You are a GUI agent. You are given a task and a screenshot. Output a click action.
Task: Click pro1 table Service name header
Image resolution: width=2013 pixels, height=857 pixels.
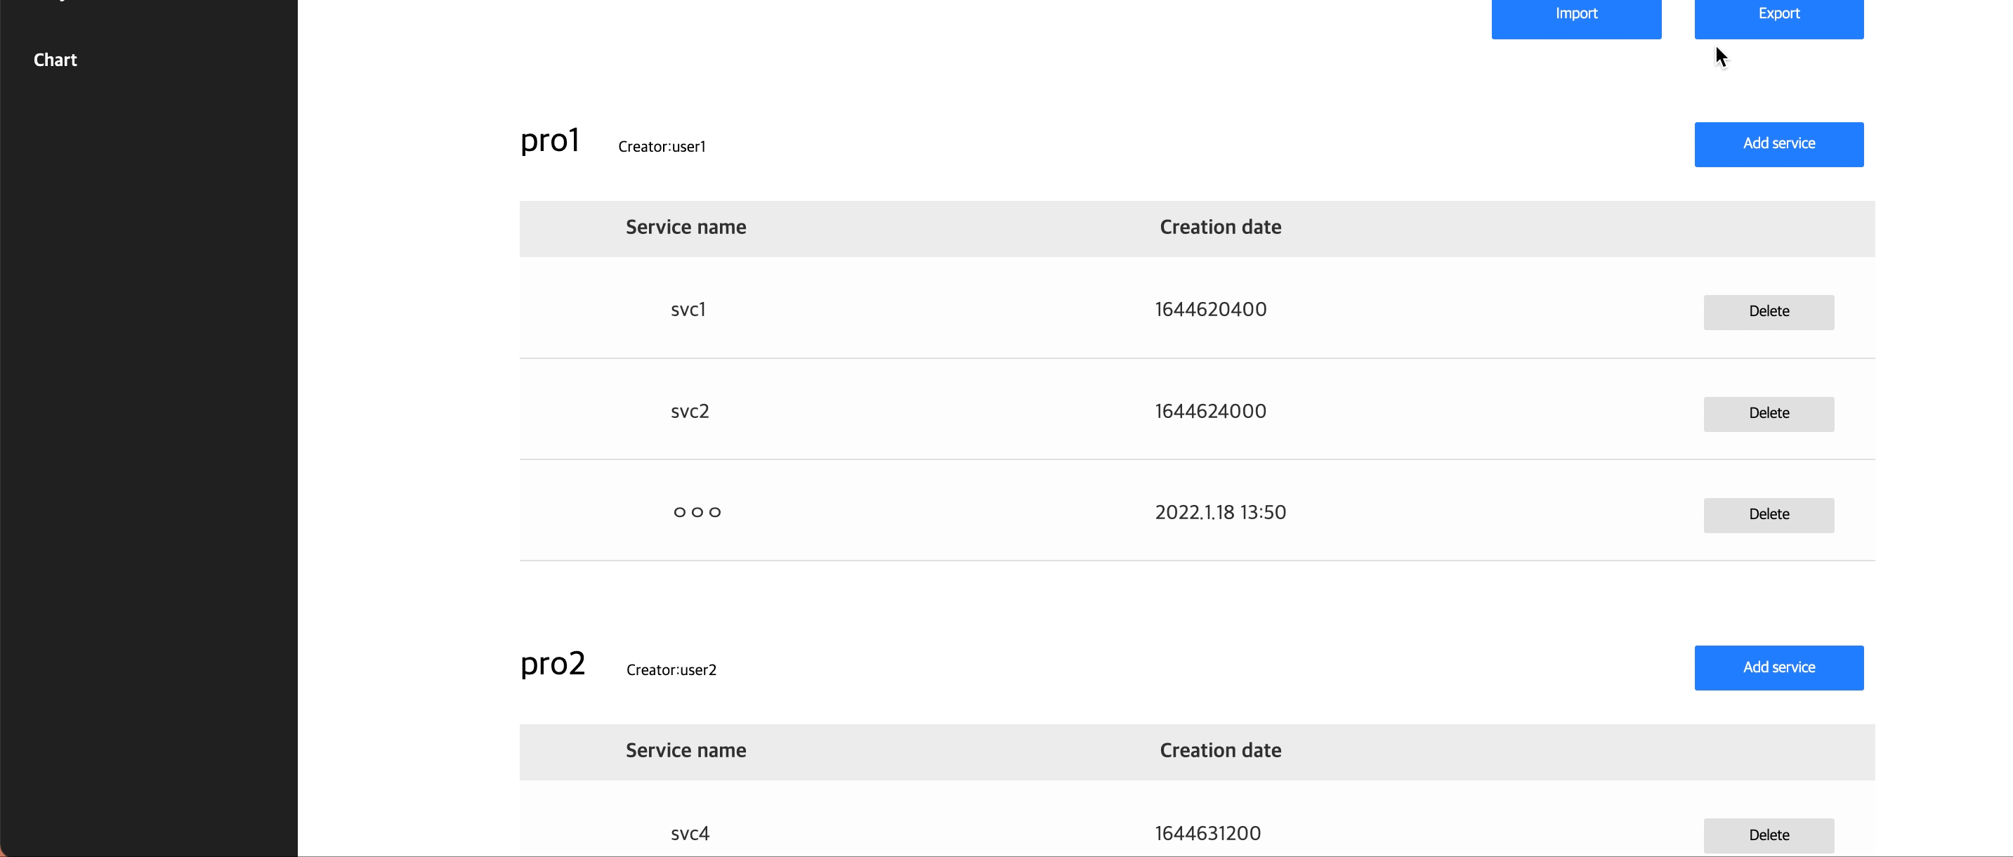(x=686, y=228)
